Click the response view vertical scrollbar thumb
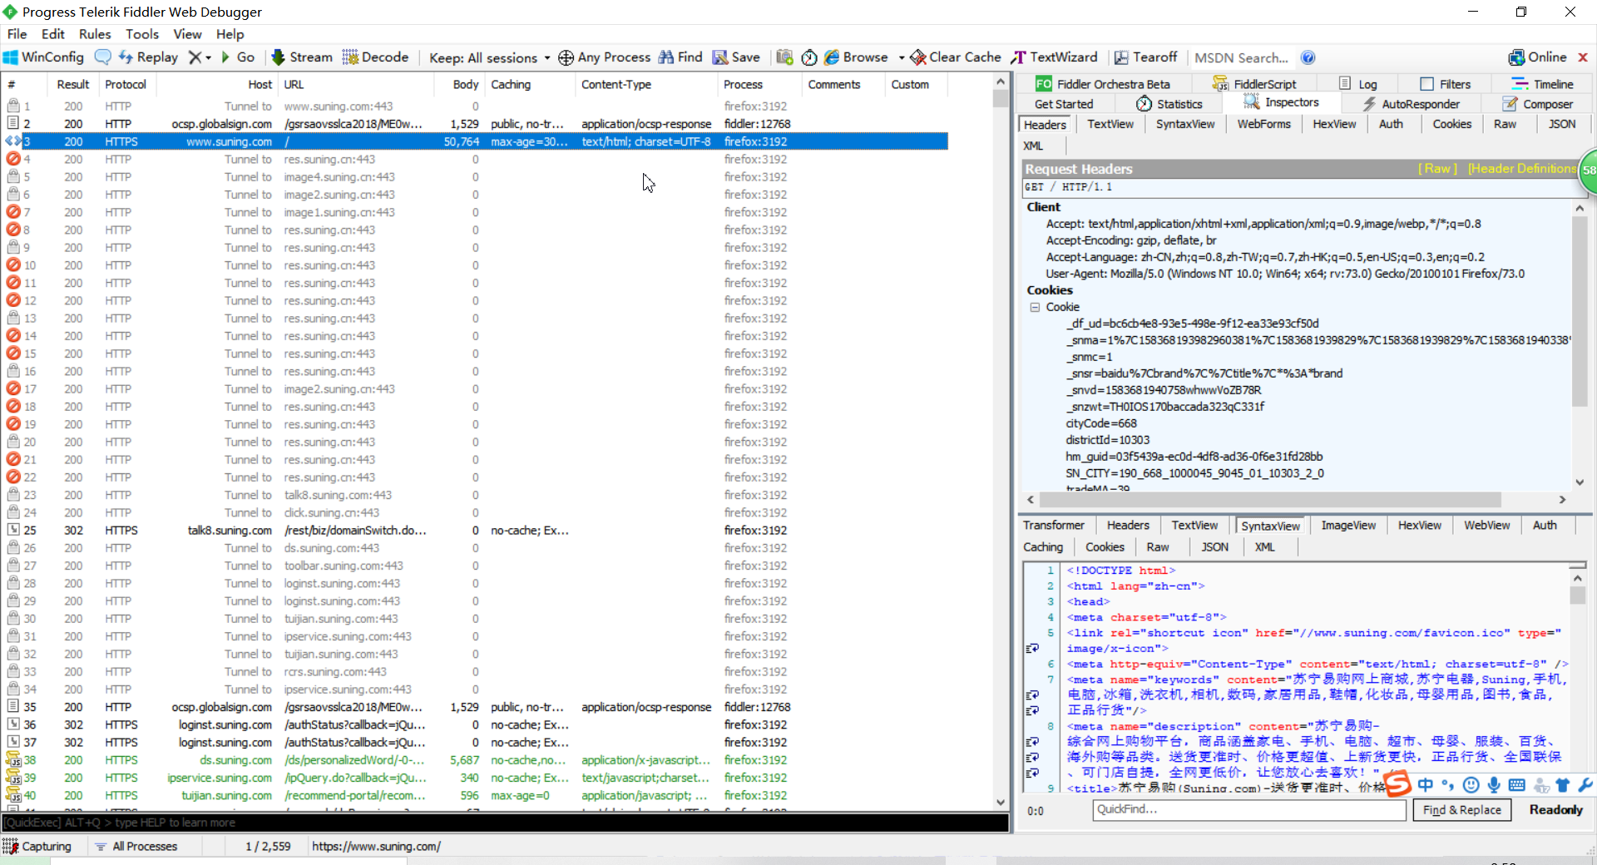This screenshot has width=1597, height=865. 1577,596
